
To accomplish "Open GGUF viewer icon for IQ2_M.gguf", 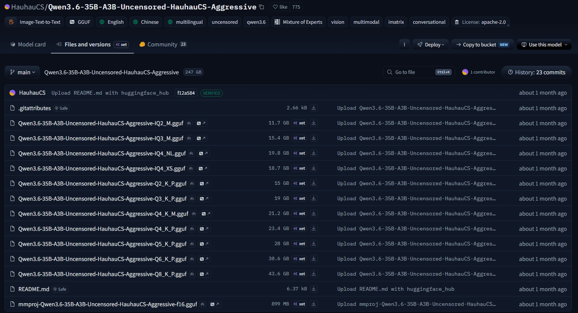I will click(x=201, y=123).
